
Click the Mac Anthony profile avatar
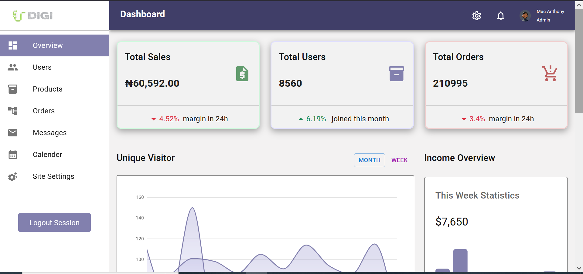tap(525, 16)
